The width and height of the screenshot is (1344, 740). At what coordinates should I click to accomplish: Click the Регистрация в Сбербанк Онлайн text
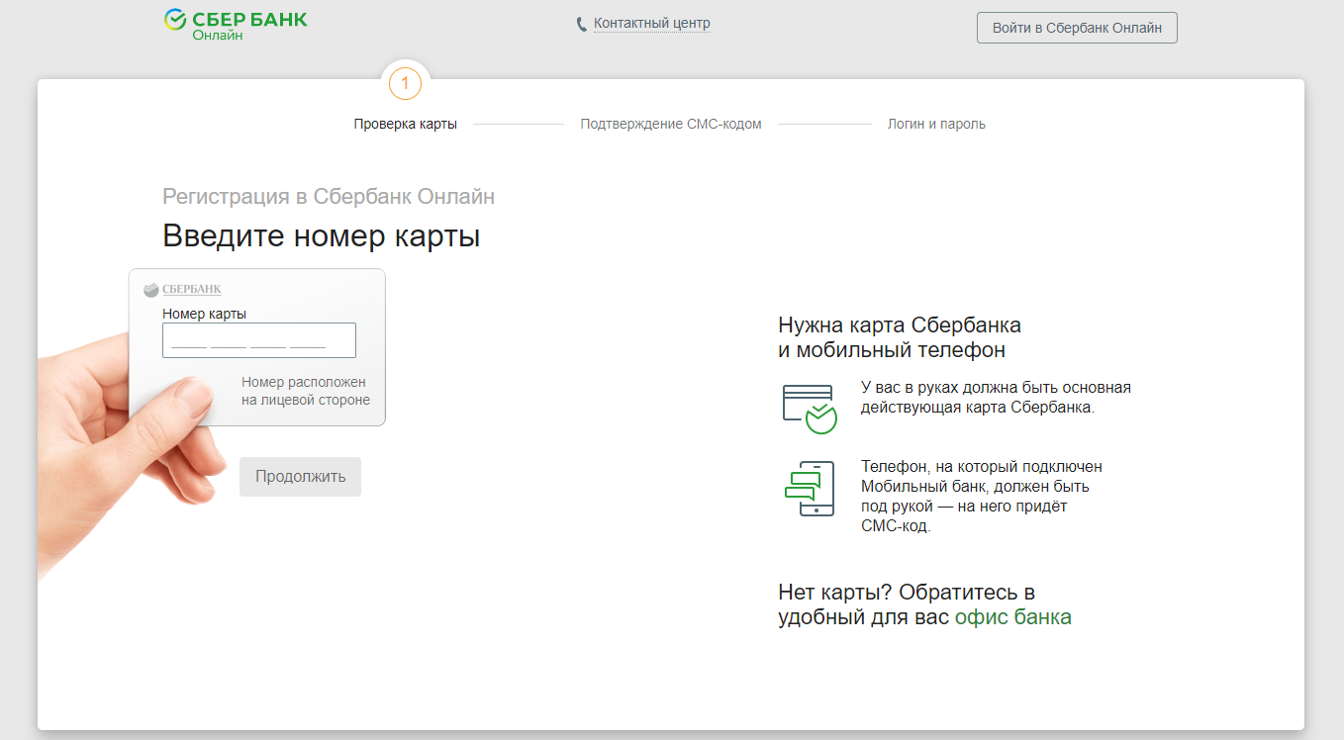click(x=329, y=196)
